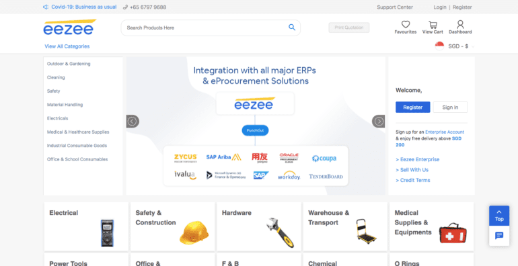The height and width of the screenshot is (266, 518).
Task: Select Outdoor & Gardening category
Action: click(69, 64)
